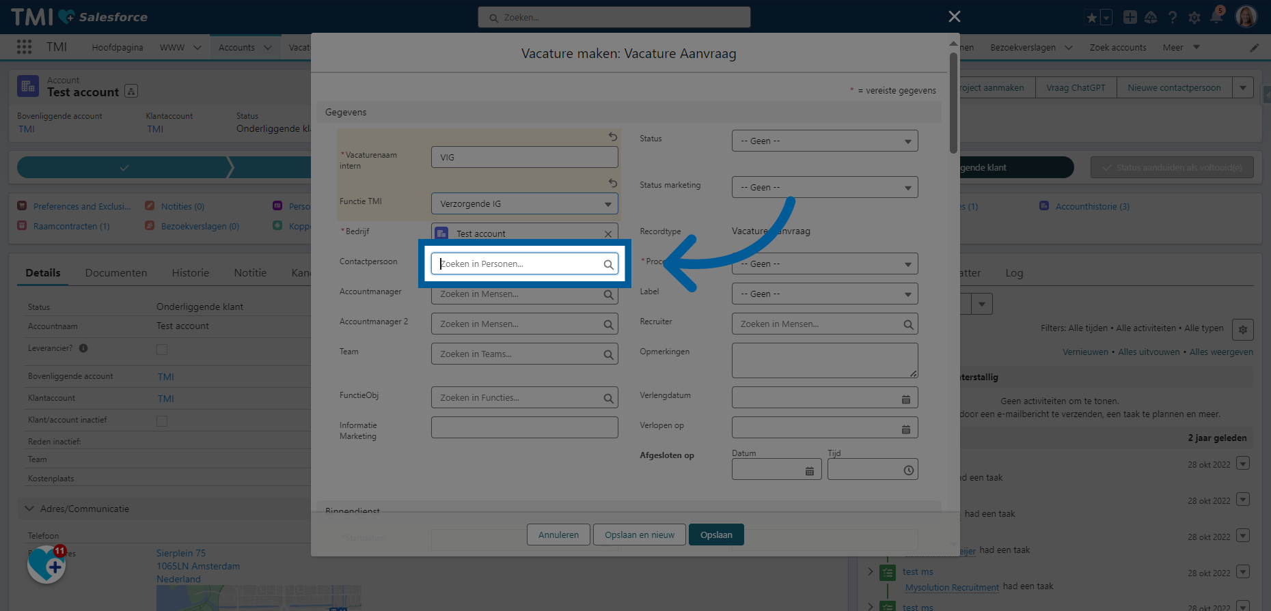The height and width of the screenshot is (611, 1271).
Task: Click the help question mark icon
Action: coord(1173,18)
